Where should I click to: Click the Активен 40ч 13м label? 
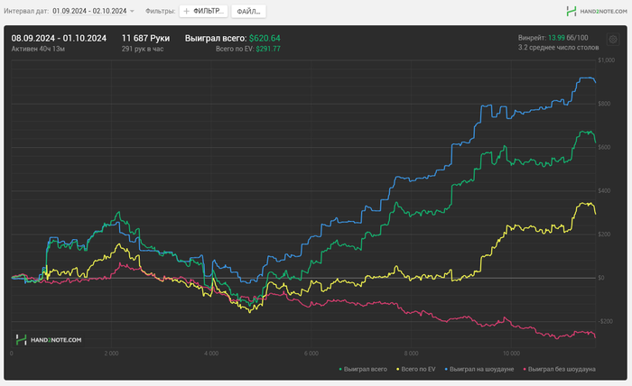point(38,49)
